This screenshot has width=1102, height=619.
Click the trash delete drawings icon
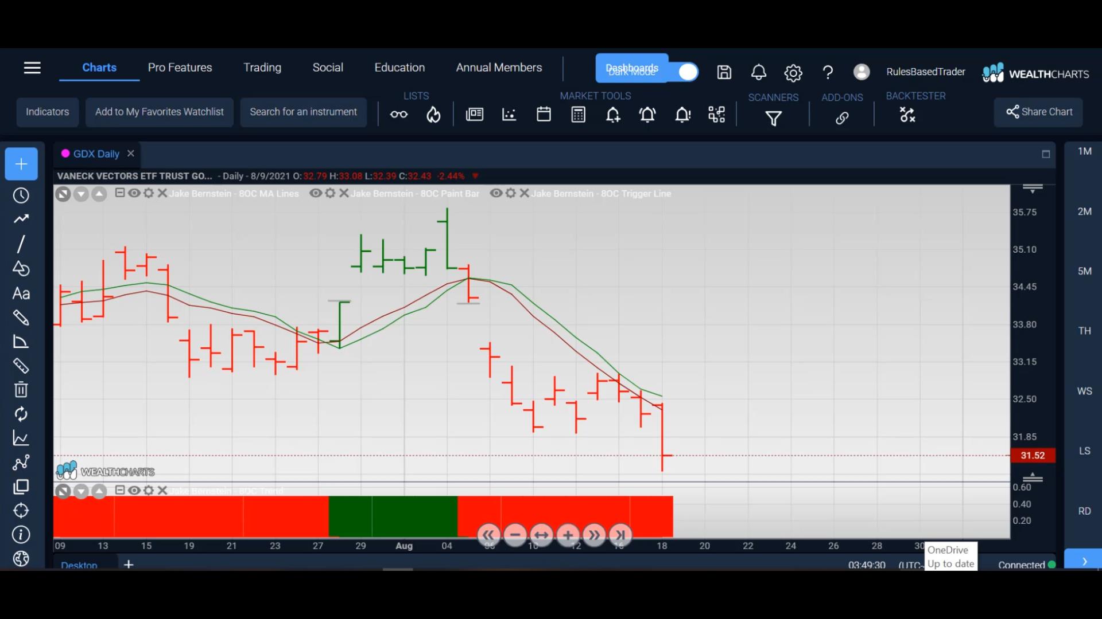(x=21, y=390)
